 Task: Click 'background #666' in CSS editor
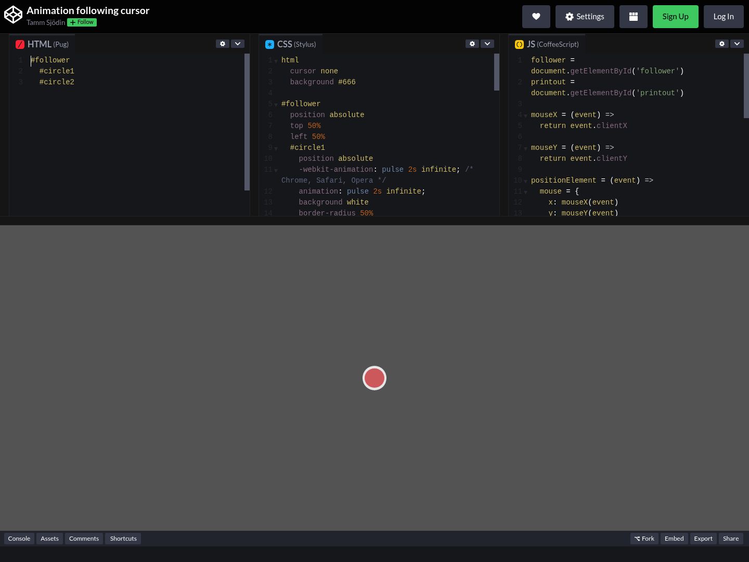[323, 82]
